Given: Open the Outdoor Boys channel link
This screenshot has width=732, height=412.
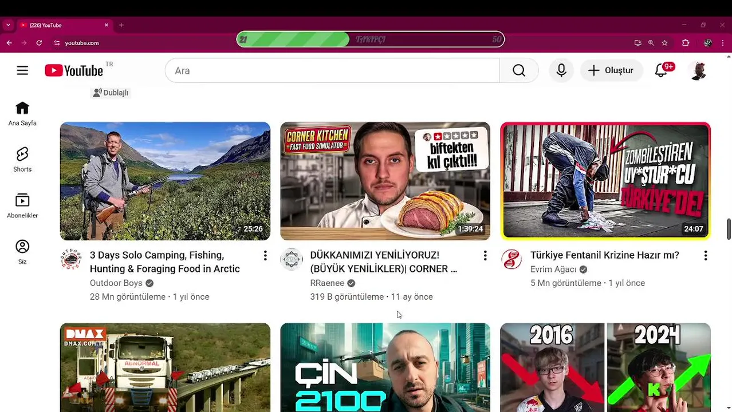Looking at the screenshot, I should point(116,283).
